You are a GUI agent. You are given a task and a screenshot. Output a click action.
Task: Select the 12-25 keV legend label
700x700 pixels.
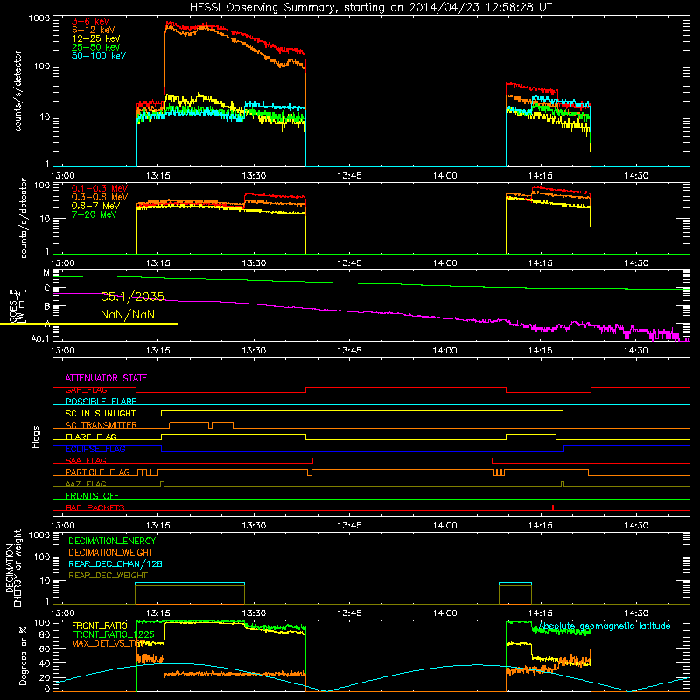click(x=95, y=38)
